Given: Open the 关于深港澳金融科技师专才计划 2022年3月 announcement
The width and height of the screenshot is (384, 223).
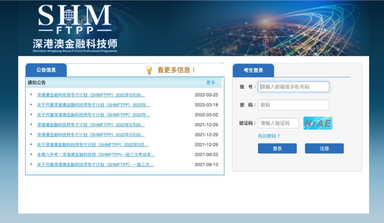Looking at the screenshot, I should coord(93,145).
